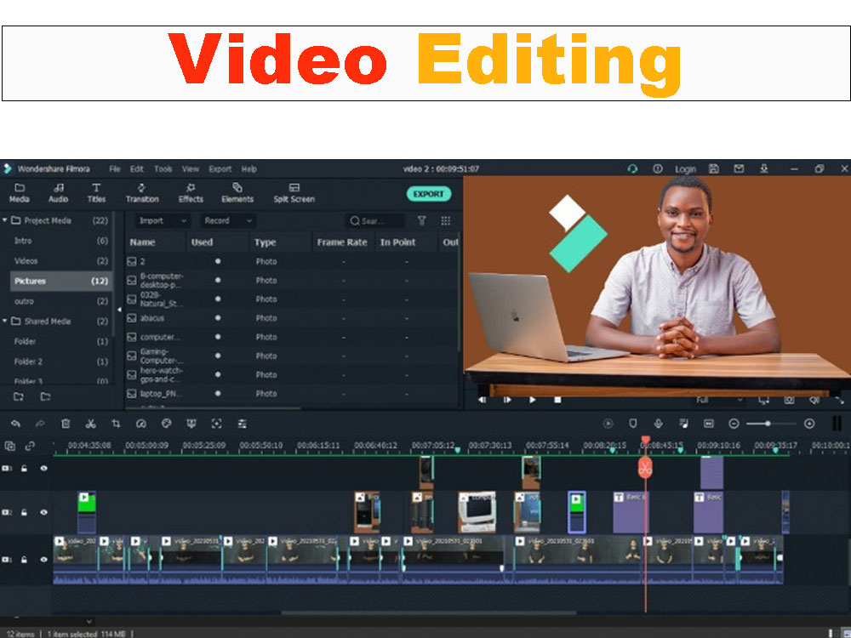The image size is (851, 638).
Task: Click the speed gauge icon
Action: (x=141, y=424)
